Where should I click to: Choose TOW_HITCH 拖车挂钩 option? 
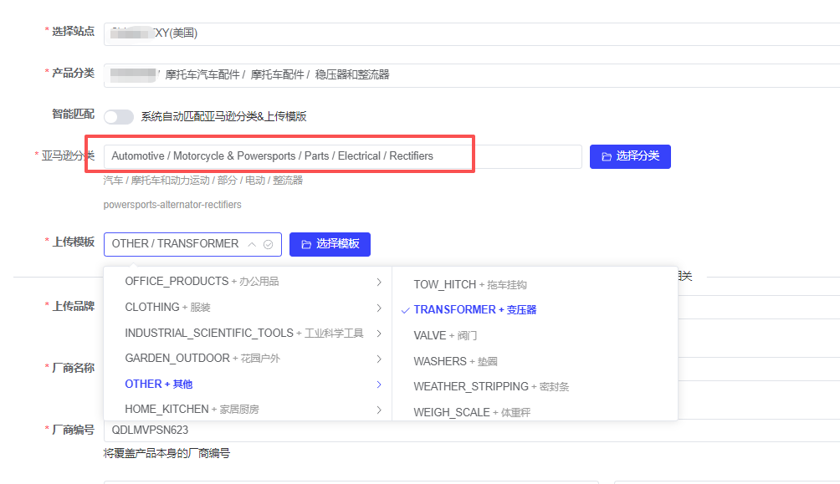[x=469, y=284]
